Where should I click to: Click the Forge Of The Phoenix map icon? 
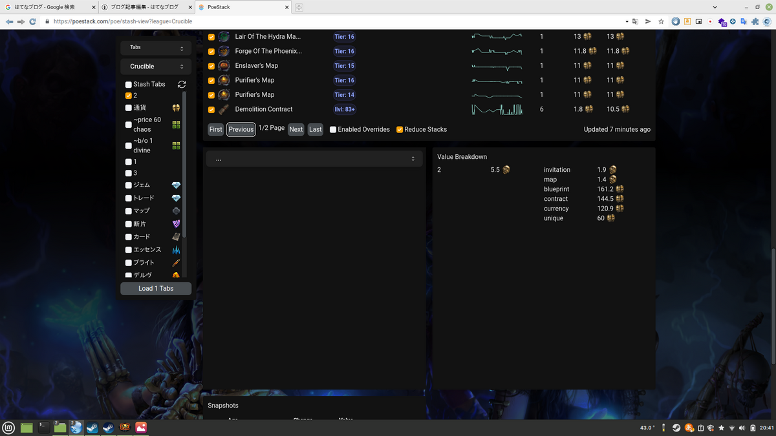(x=224, y=51)
